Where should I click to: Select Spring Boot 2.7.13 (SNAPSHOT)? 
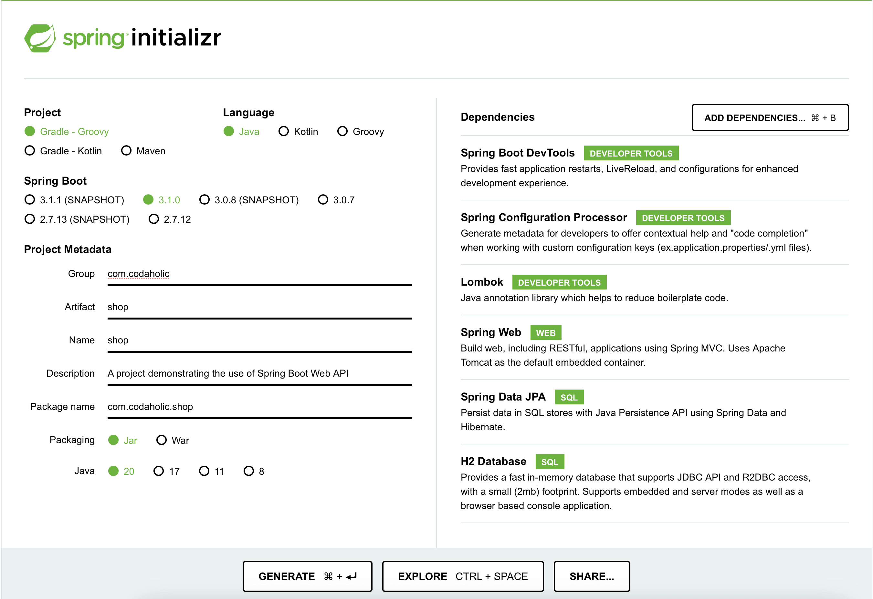tap(77, 219)
